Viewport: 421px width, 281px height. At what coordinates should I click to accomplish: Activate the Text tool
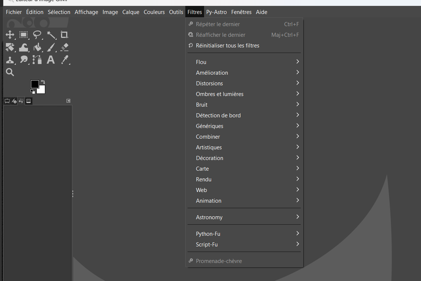(x=51, y=60)
